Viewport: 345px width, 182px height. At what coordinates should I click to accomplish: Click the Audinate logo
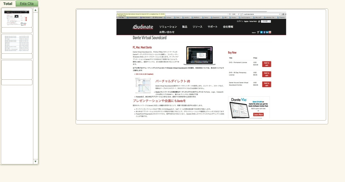[143, 27]
